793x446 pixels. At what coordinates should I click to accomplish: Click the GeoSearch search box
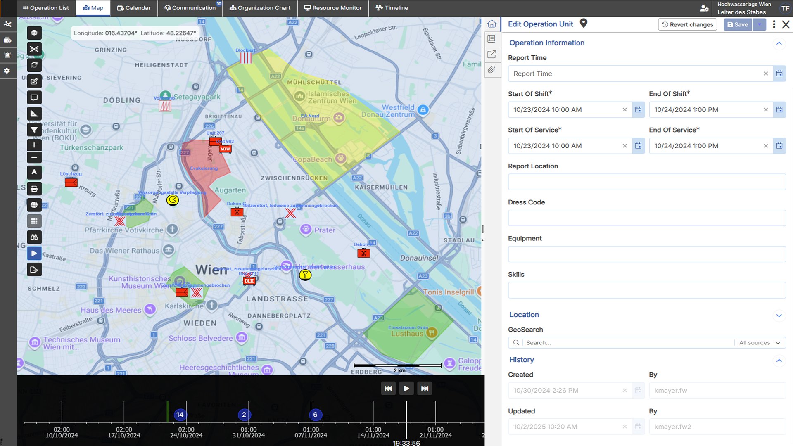coord(628,343)
